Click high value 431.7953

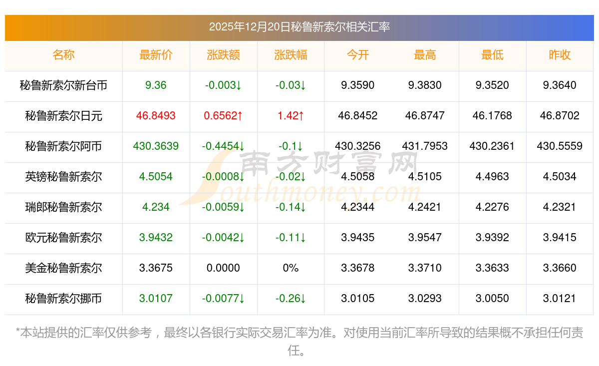(x=425, y=146)
